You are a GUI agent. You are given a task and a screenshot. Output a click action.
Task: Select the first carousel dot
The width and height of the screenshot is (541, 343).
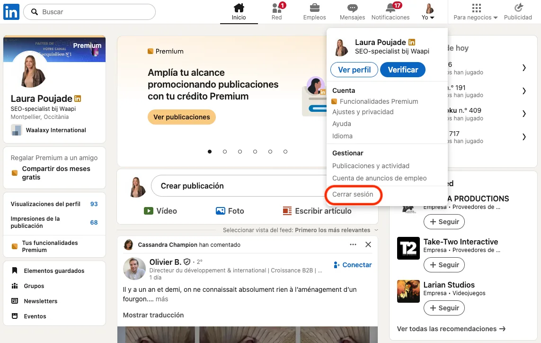[210, 152]
